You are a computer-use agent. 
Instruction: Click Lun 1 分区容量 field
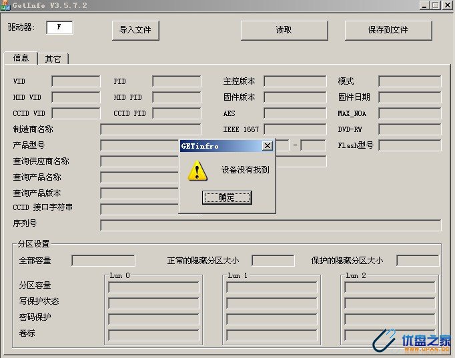pos(272,287)
